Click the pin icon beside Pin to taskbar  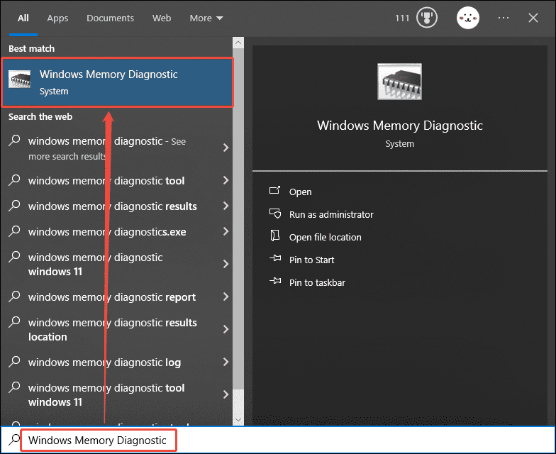coord(275,281)
